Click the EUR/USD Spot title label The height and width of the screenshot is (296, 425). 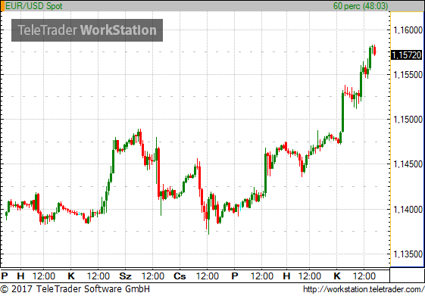coord(34,6)
